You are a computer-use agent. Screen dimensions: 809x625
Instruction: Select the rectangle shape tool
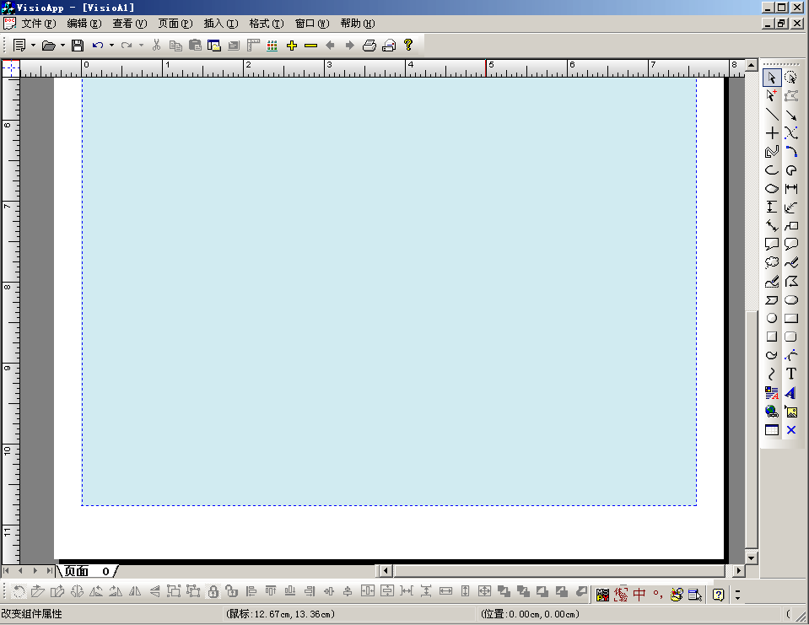point(791,319)
